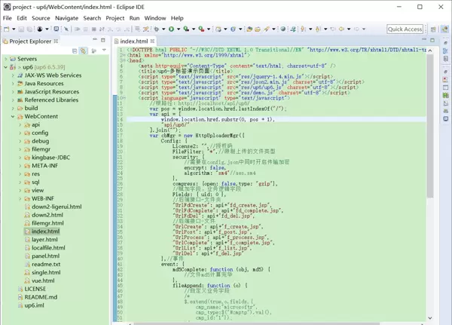The height and width of the screenshot is (325, 452).
Task: Select filemgr.html in Project Explorer
Action: pos(47,223)
